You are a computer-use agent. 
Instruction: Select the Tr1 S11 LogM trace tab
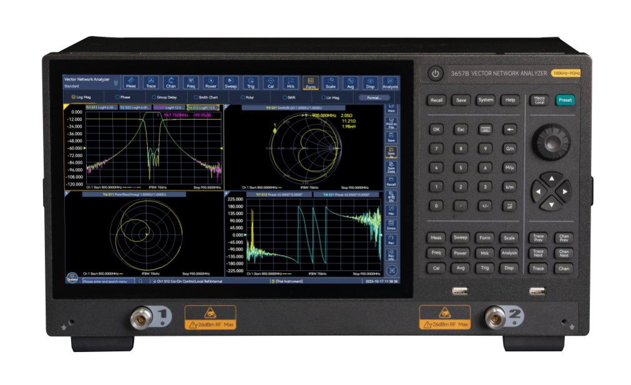[x=101, y=108]
